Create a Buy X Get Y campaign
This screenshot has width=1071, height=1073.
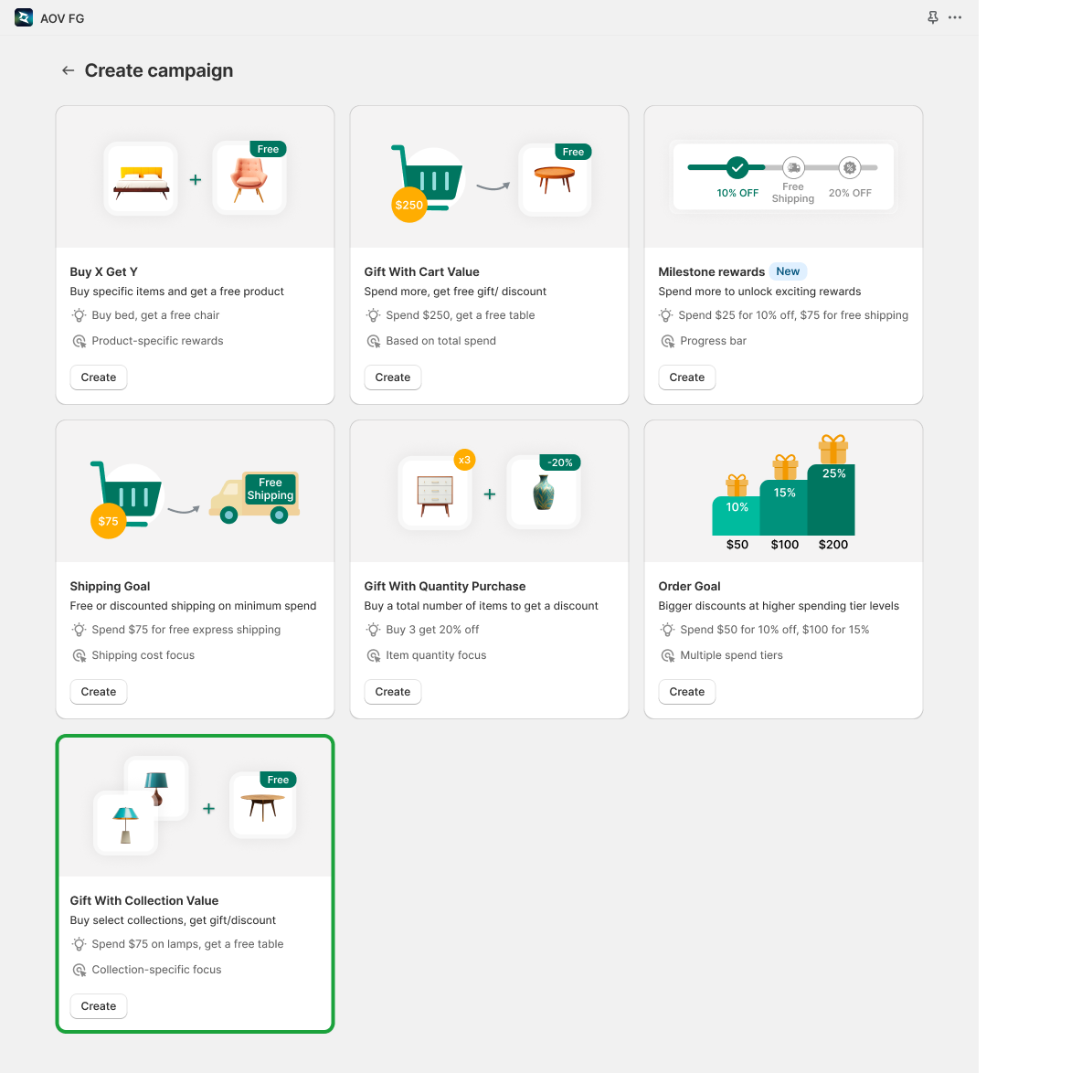click(99, 377)
